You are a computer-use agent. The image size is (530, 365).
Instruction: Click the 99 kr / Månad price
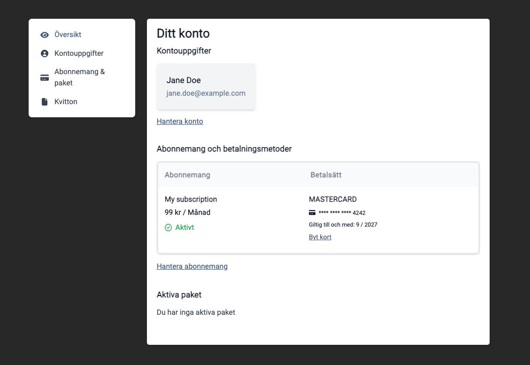tap(188, 213)
